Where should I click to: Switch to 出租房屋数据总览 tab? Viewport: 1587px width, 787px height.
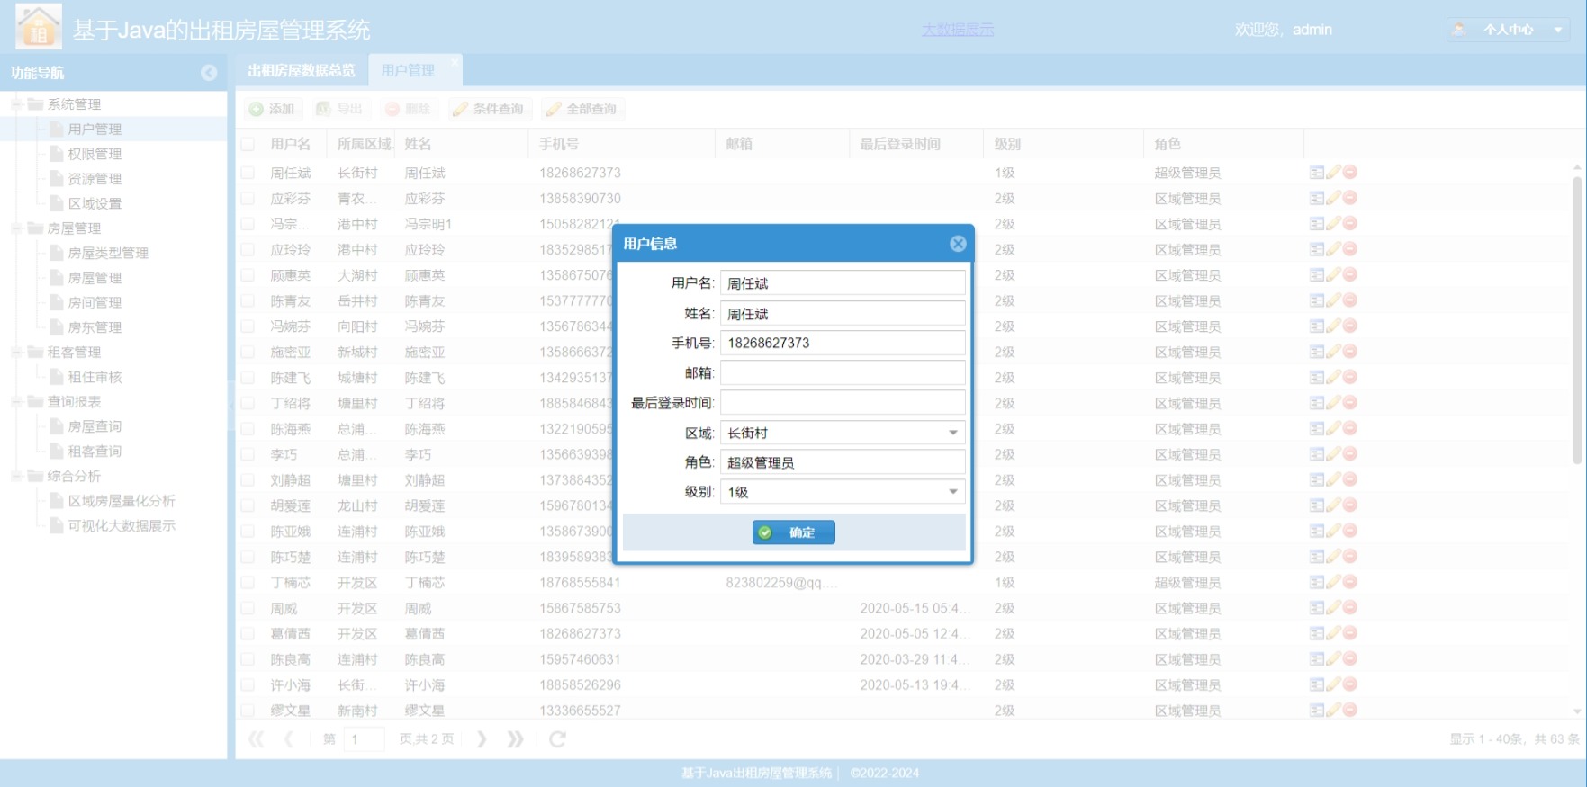[x=302, y=70]
